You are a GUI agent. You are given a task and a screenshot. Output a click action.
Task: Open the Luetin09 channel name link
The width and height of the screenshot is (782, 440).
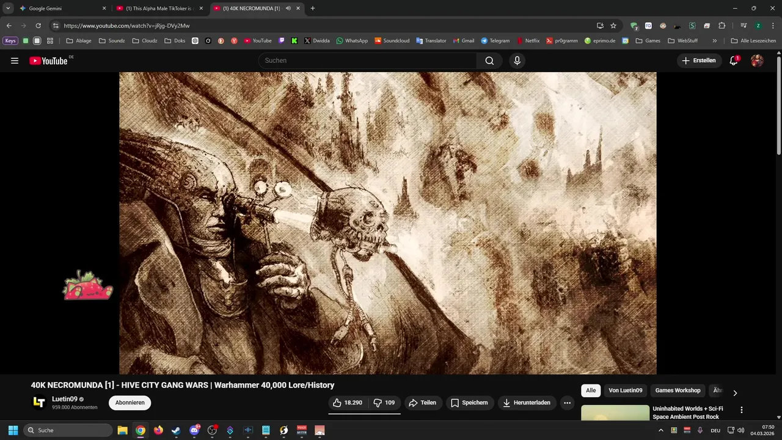click(x=65, y=399)
